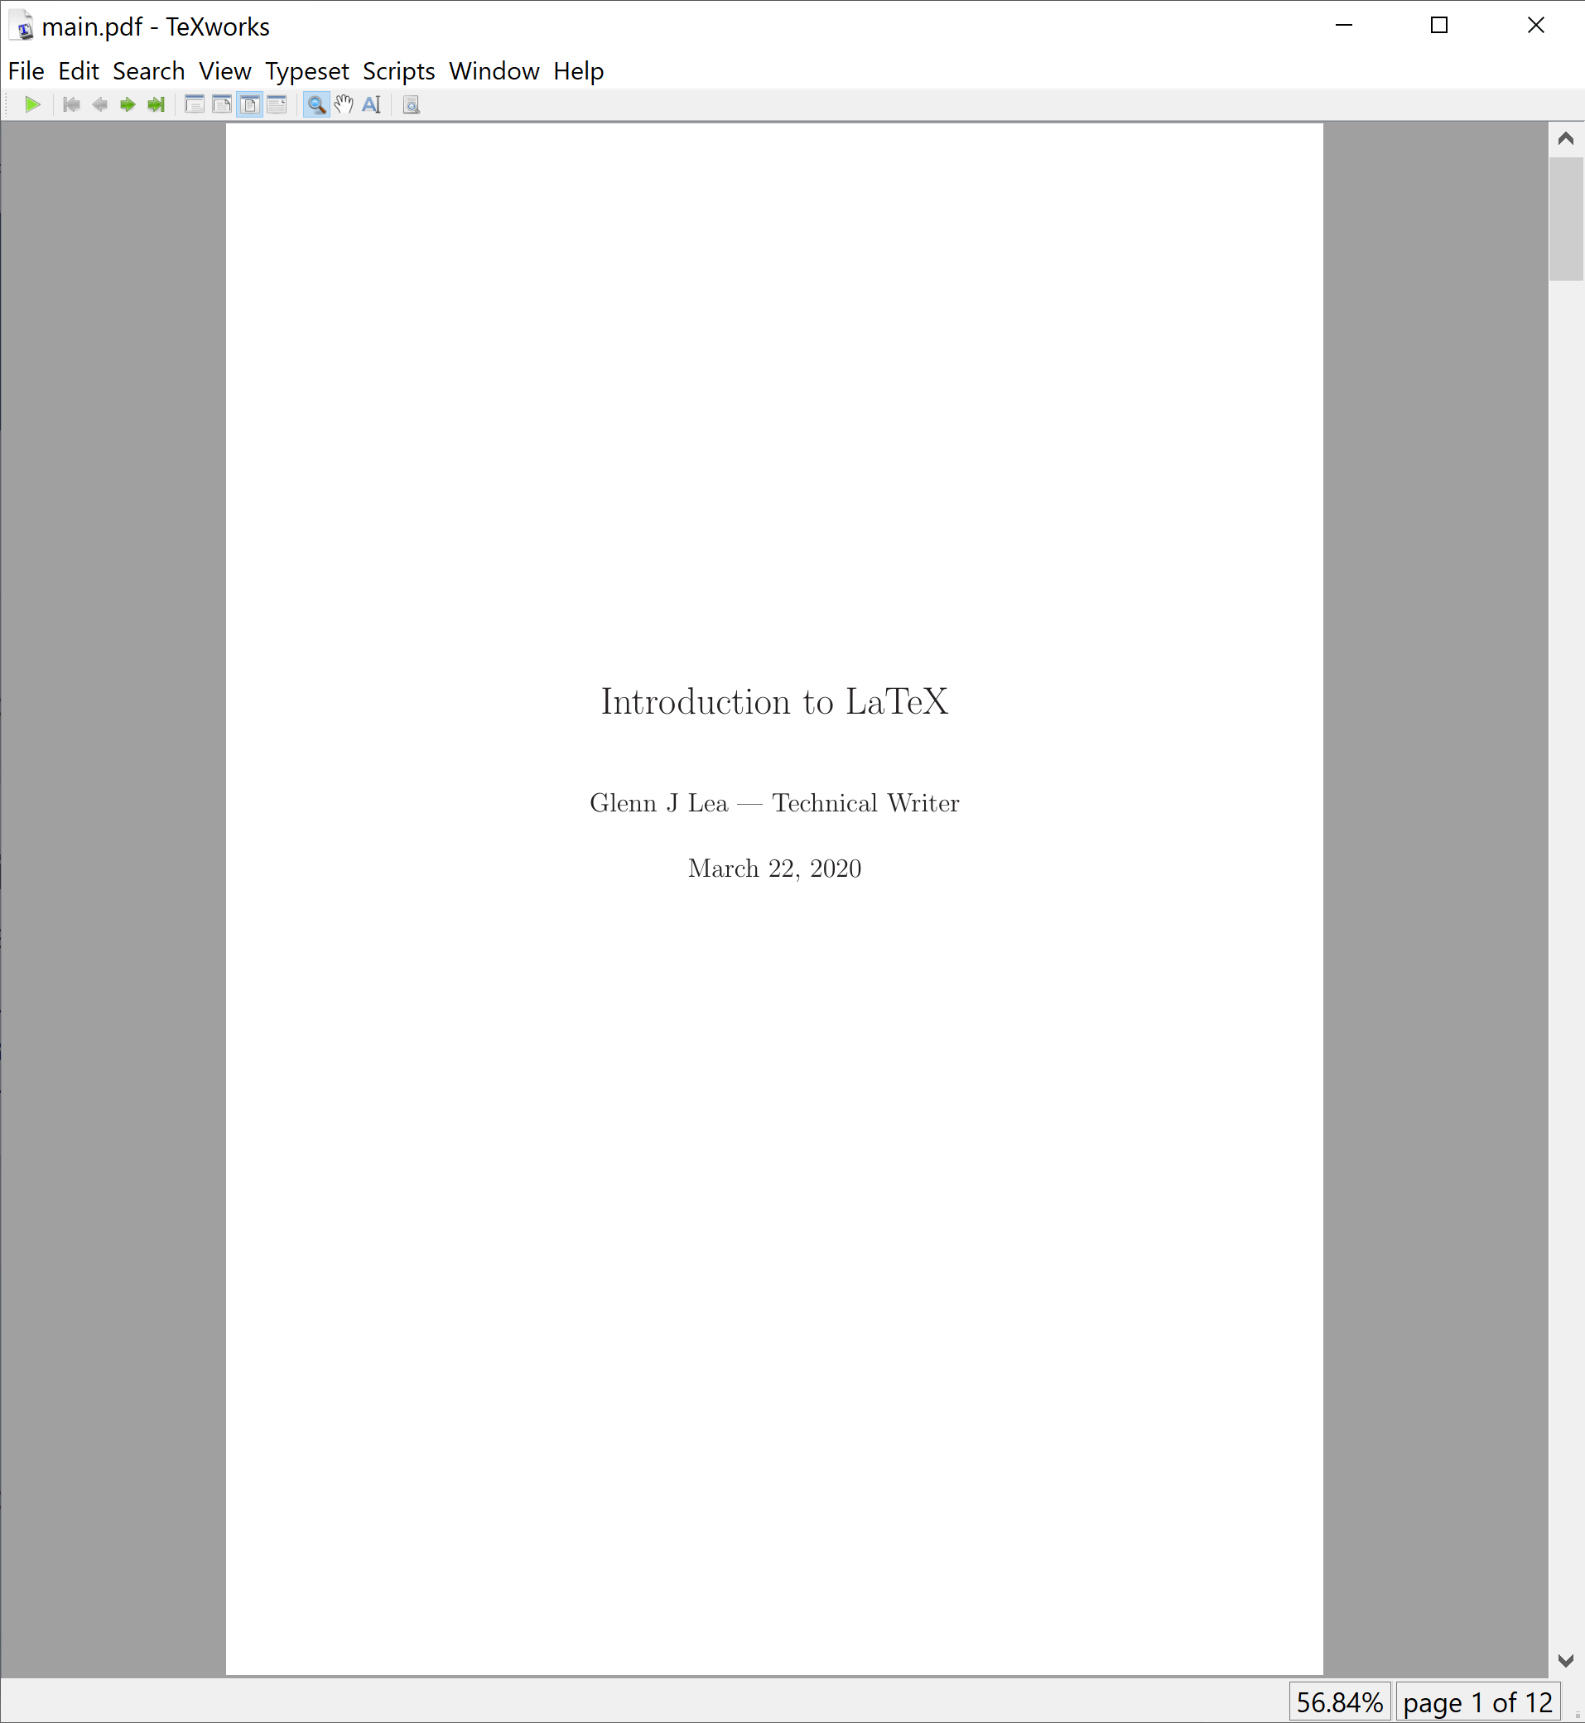Click the author line 'Glenn J Lea — Technical Writer'

point(774,803)
